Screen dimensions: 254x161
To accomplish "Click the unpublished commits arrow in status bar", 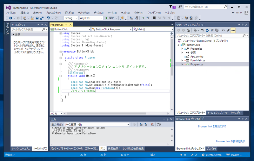I will click(181, 155).
